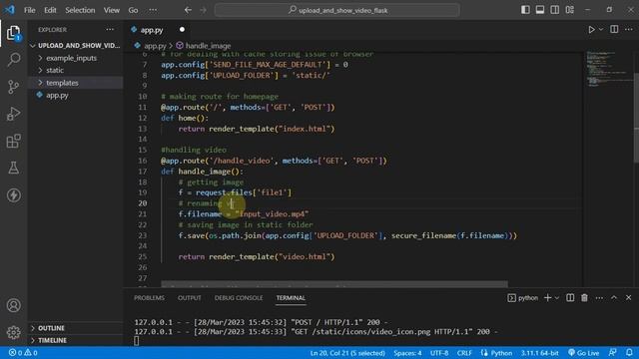Open the File menu
Screen dimensions: 639x359
click(x=29, y=10)
